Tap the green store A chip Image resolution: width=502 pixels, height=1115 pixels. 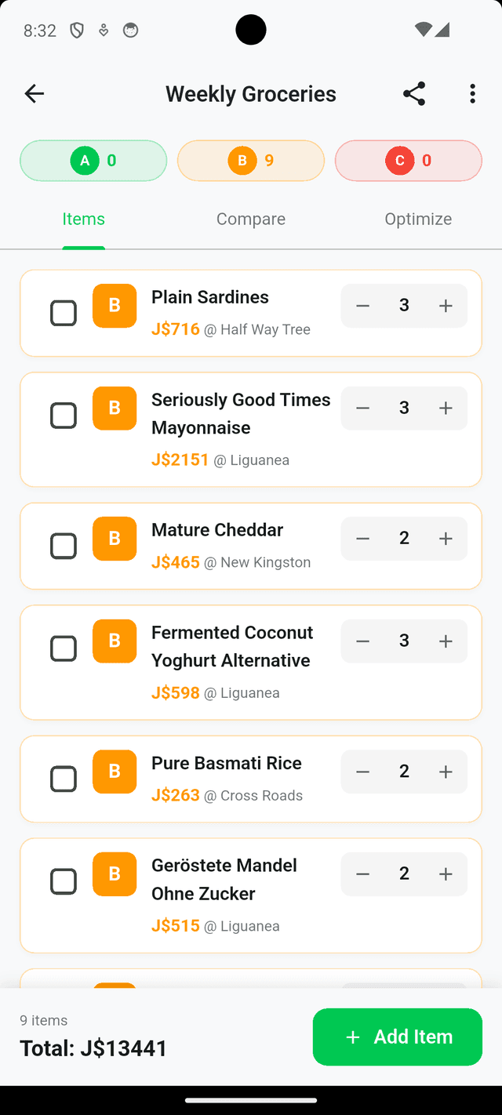(x=93, y=161)
